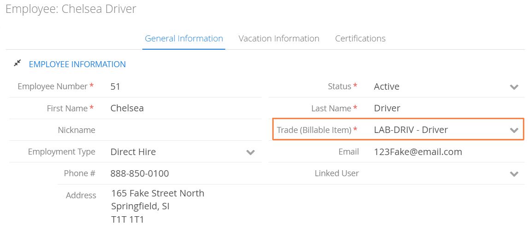This screenshot has width=528, height=236.
Task: Switch to the Vacation Information tab
Action: click(279, 38)
